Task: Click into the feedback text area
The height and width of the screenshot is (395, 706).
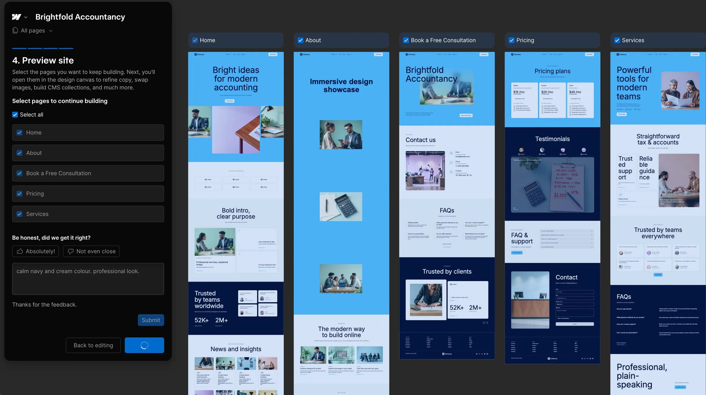Action: coord(88,279)
